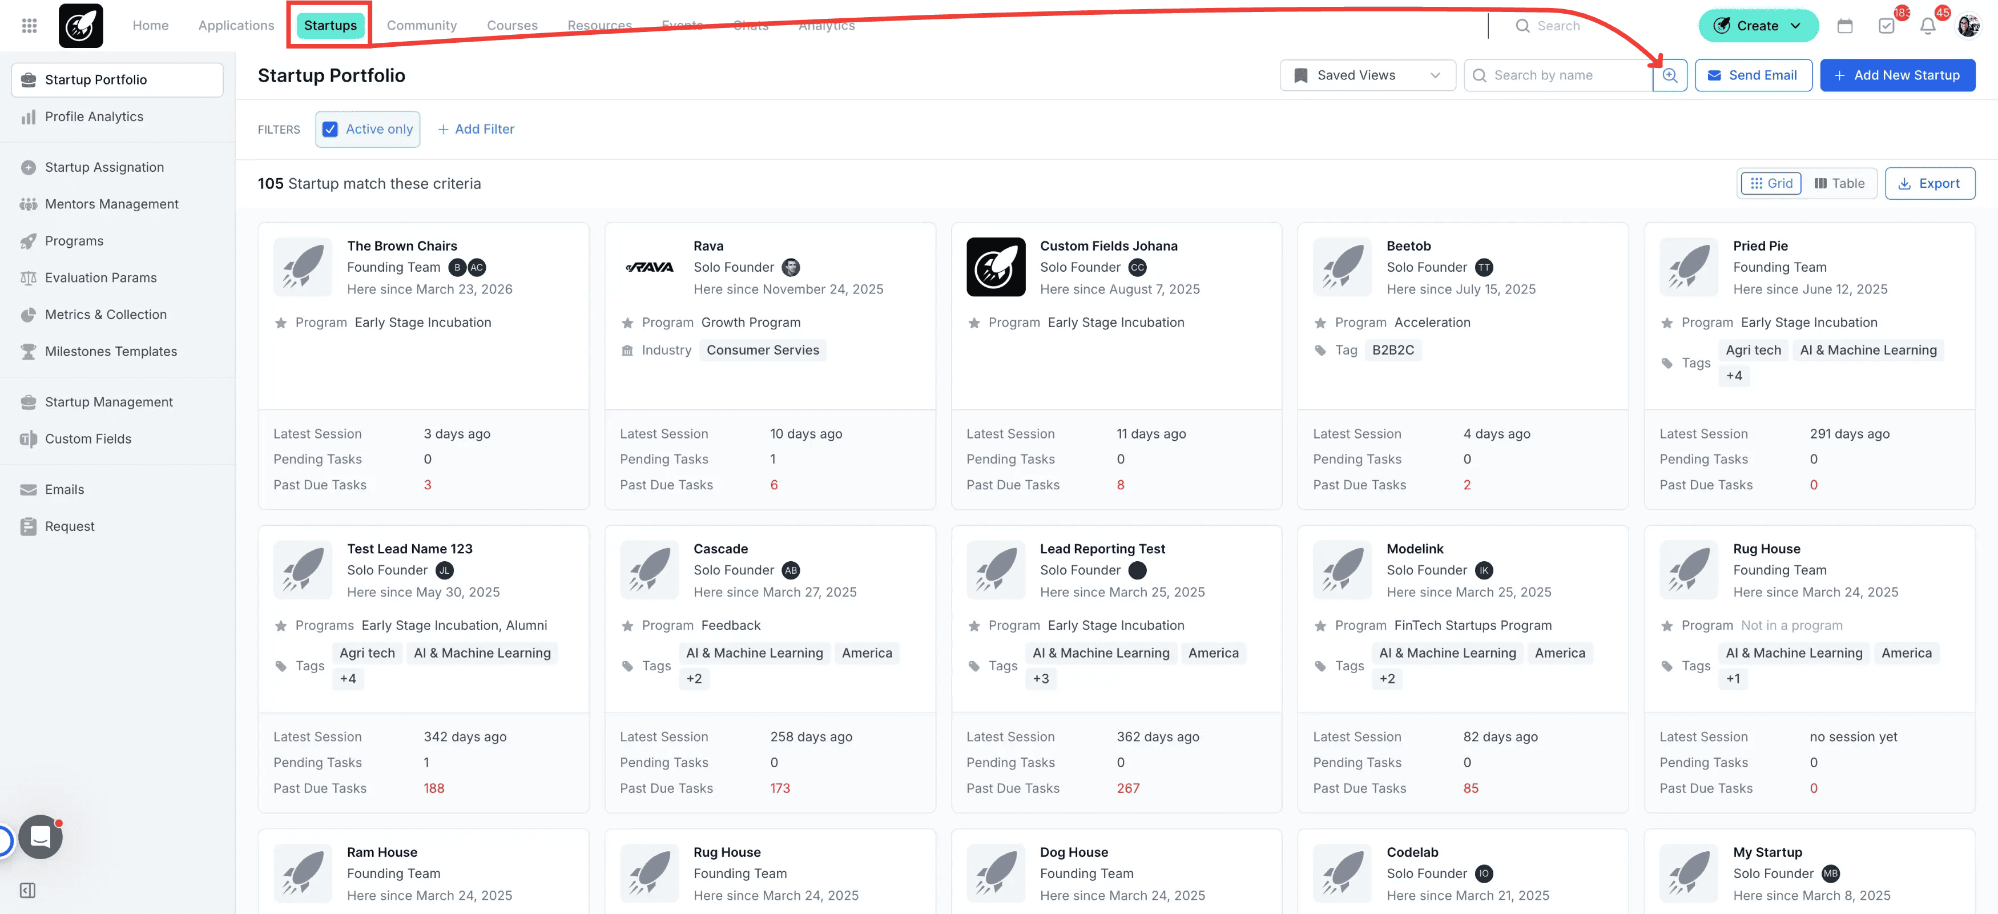
Task: Expand +3 tags on Lead Reporting Test
Action: click(x=1041, y=679)
